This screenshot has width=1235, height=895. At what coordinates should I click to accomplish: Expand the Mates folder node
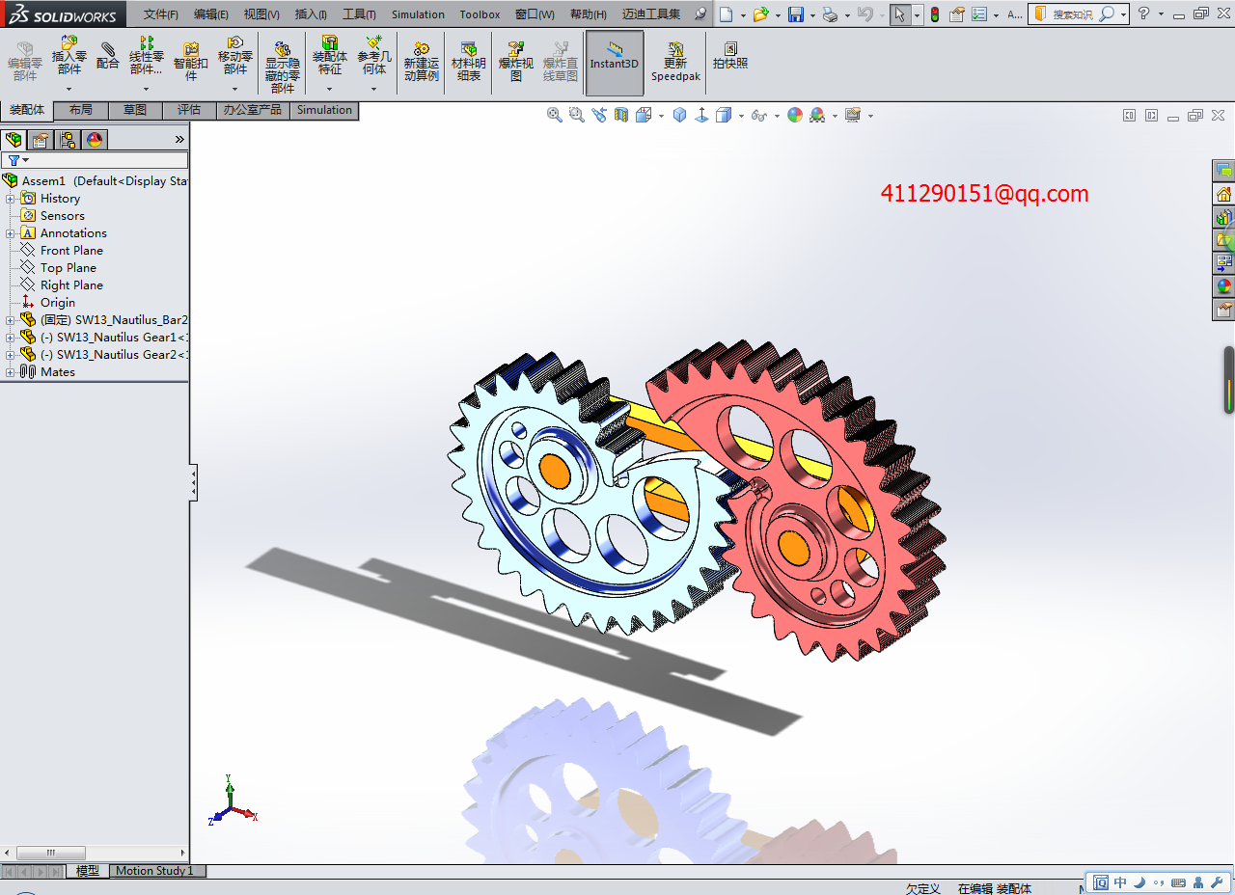[x=11, y=372]
